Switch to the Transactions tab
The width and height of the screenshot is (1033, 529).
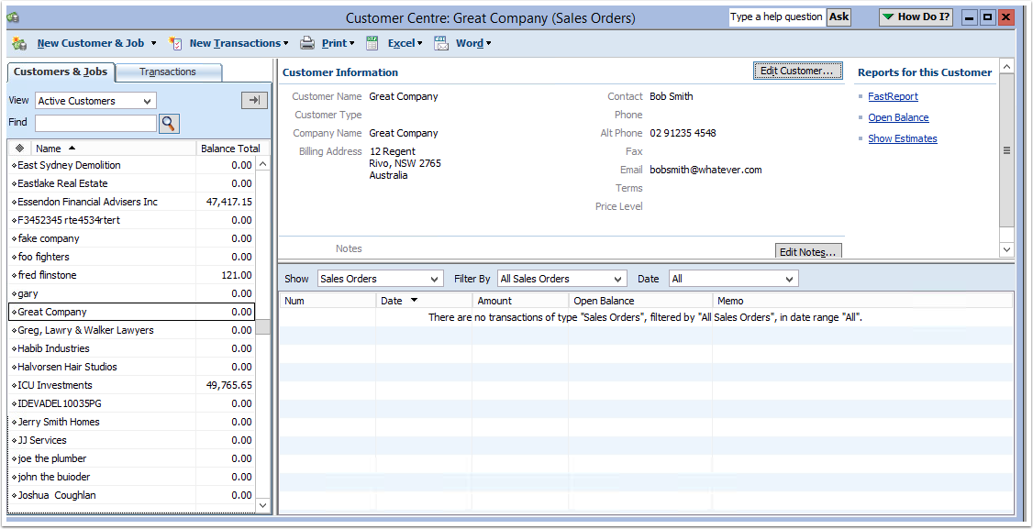(168, 72)
